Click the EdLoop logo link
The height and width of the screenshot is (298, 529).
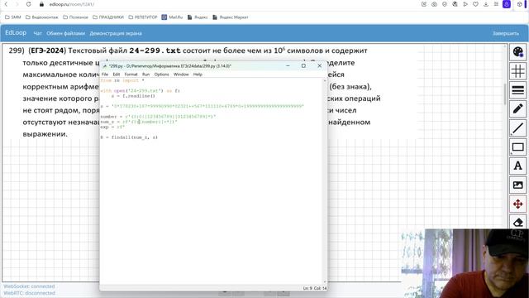pyautogui.click(x=16, y=33)
